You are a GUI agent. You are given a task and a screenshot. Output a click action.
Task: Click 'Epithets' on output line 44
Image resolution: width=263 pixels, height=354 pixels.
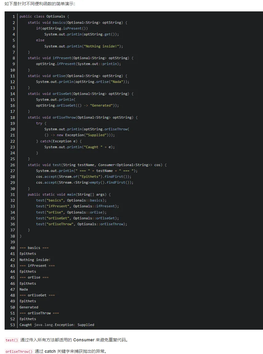point(28,271)
